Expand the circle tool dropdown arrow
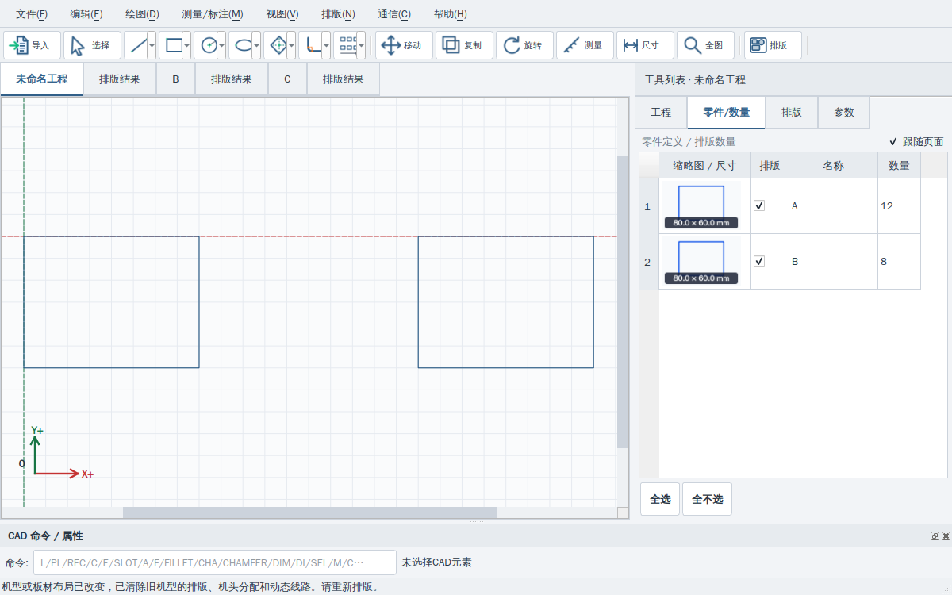 click(x=221, y=45)
